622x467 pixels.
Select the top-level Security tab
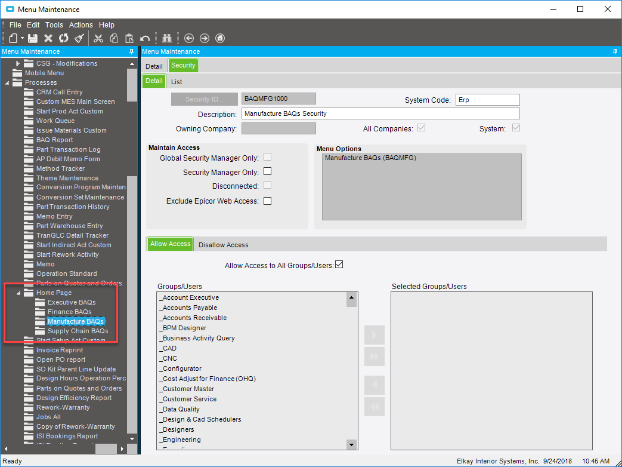(183, 65)
